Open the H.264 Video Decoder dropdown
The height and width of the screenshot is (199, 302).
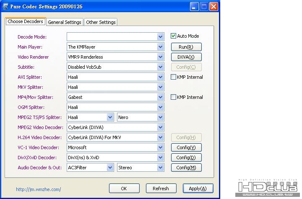tap(160, 137)
